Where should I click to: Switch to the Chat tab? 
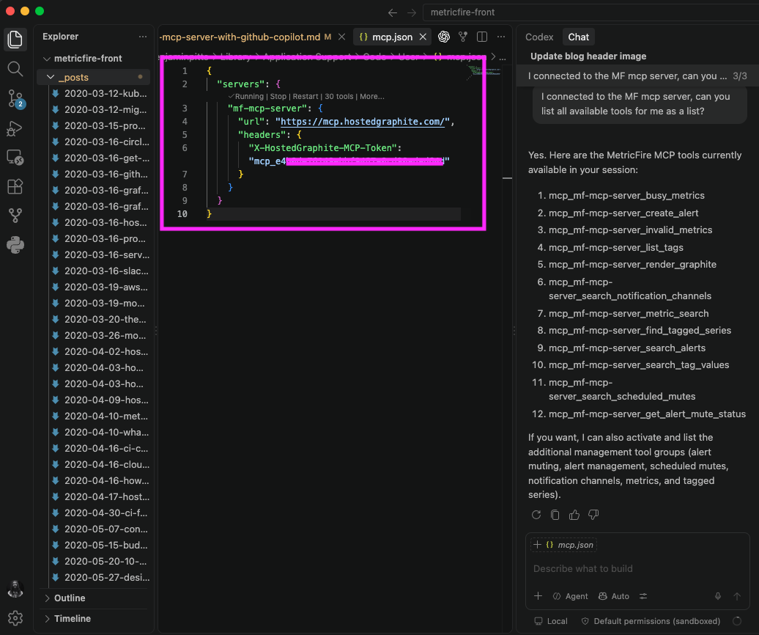click(x=579, y=37)
